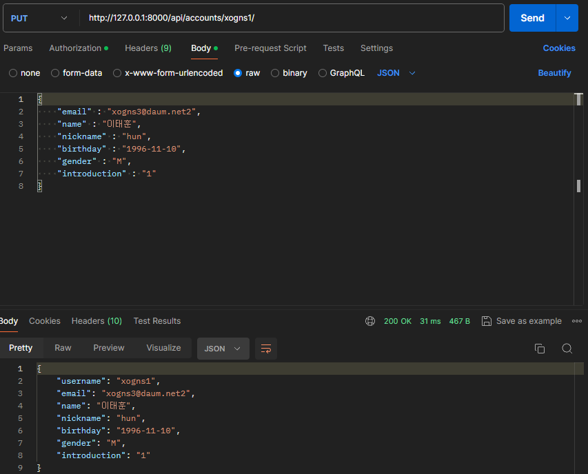Screen dimensions: 588x474
Task: Open the response Headers (10) tab
Action: point(97,321)
